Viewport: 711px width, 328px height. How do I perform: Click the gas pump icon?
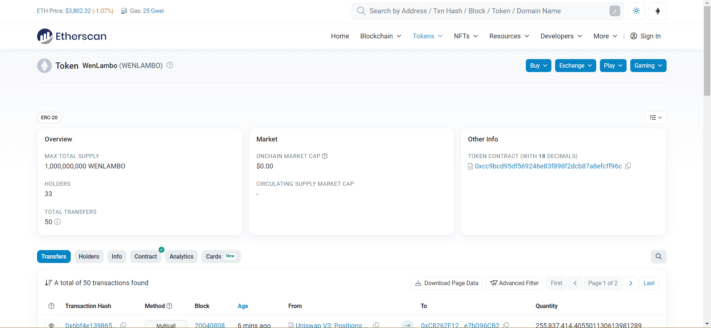(124, 11)
